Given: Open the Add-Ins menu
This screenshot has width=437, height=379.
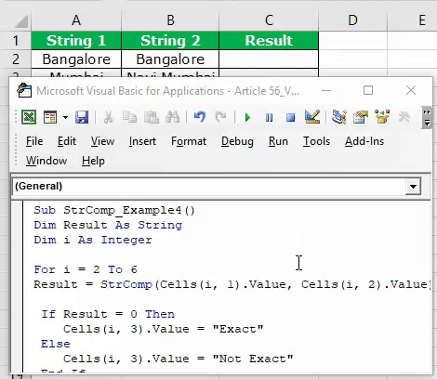Looking at the screenshot, I should coord(364,141).
